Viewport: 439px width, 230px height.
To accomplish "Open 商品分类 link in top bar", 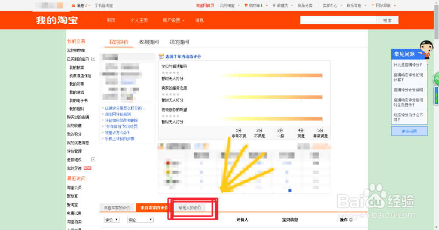I will pos(305,5).
